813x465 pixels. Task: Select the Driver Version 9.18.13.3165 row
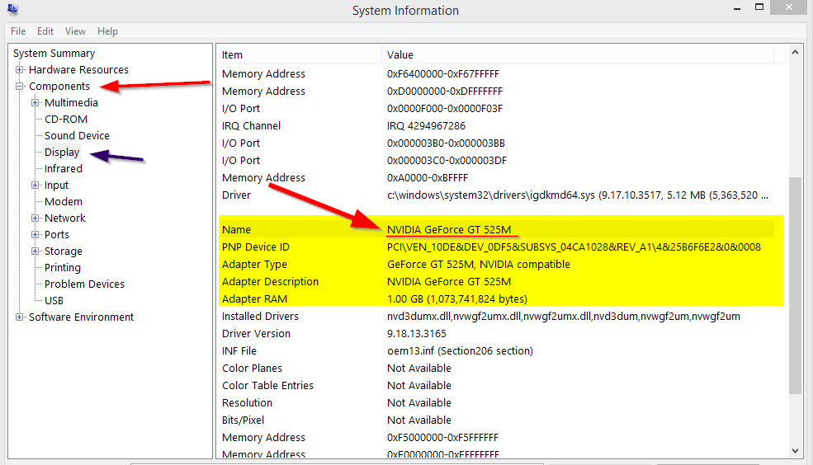click(497, 333)
